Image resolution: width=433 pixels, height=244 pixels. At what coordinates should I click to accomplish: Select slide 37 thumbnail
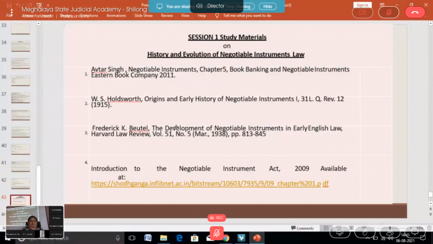[20, 98]
